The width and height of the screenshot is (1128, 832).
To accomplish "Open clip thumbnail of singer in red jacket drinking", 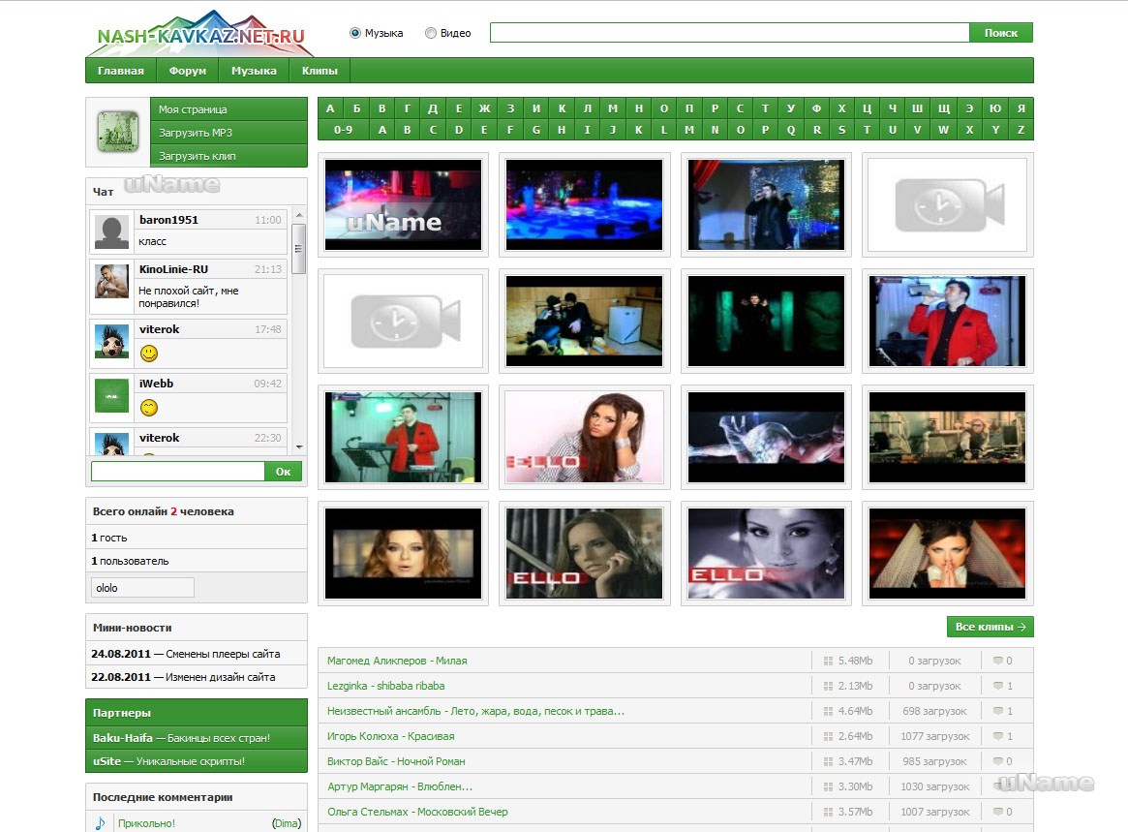I will point(948,321).
